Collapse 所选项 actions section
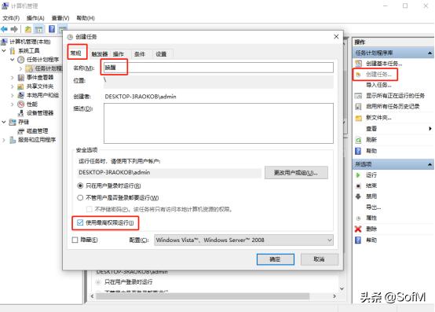435x312 pixels. [x=430, y=164]
